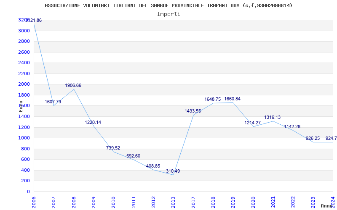Image resolution: width=337 pixels, height=210 pixels.
Task: Click the 'Anno' horizontal axis title
Action: click(327, 206)
